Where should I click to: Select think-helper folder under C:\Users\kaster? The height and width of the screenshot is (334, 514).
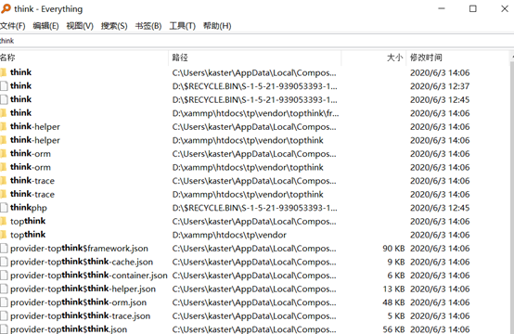pos(35,126)
